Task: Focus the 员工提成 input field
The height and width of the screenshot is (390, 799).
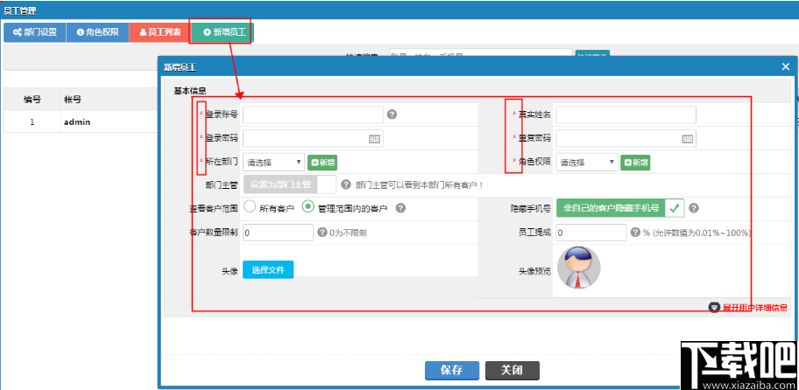Action: click(x=591, y=233)
